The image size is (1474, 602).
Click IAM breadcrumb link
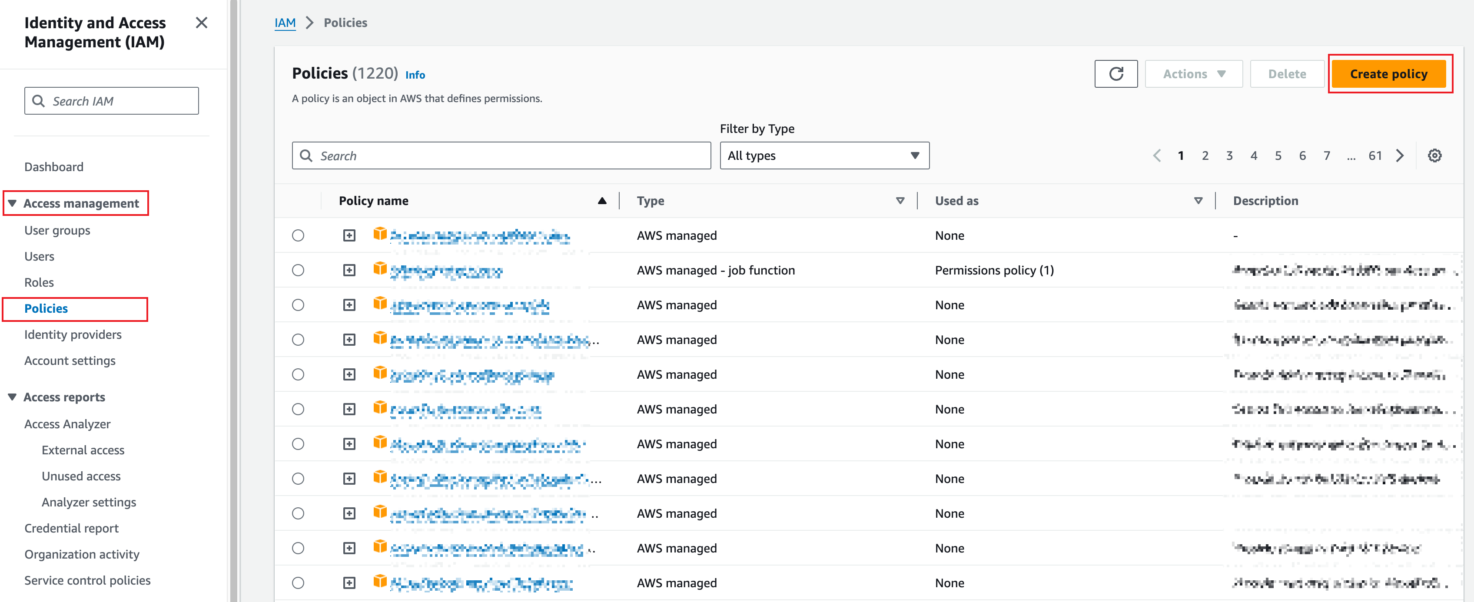point(285,23)
